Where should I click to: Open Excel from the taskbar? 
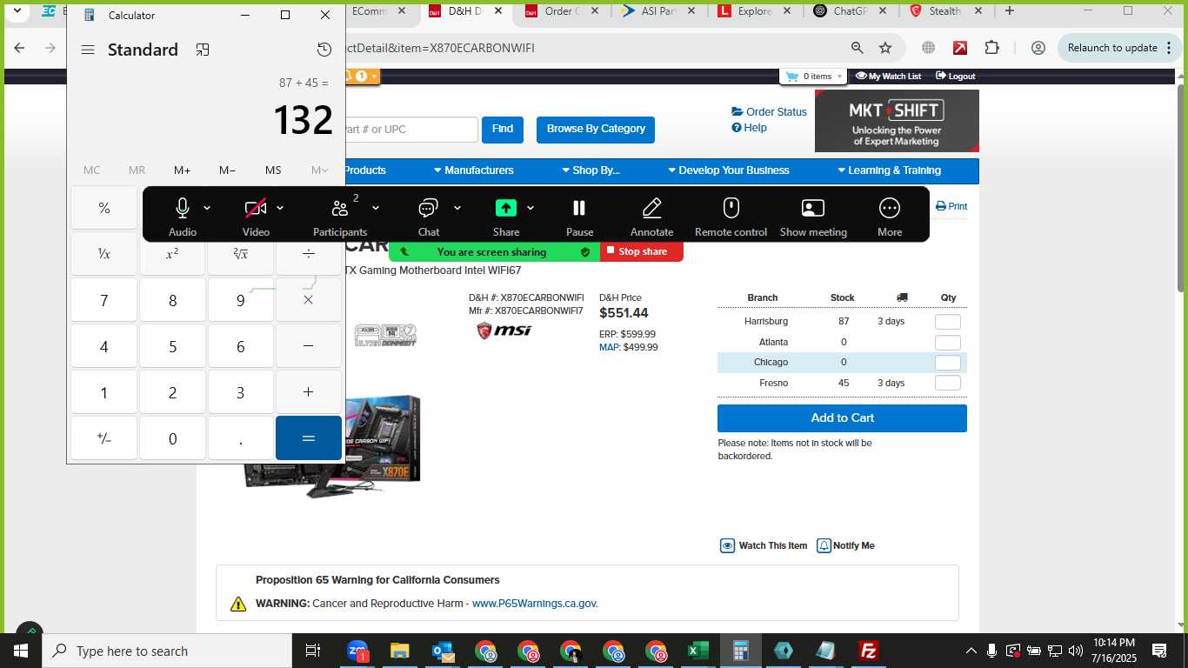697,651
